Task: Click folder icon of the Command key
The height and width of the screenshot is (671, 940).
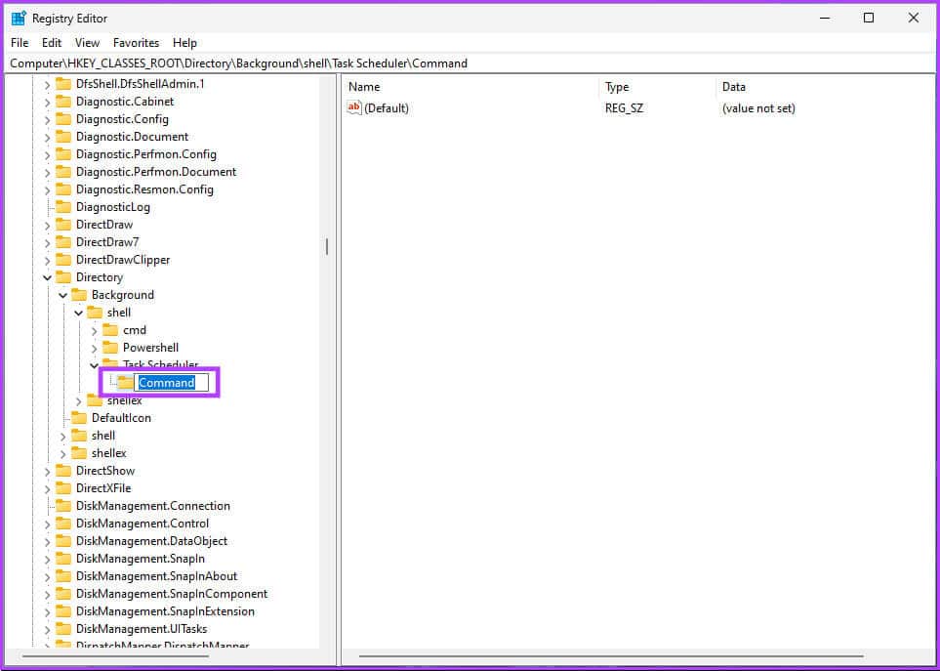Action: click(x=126, y=383)
